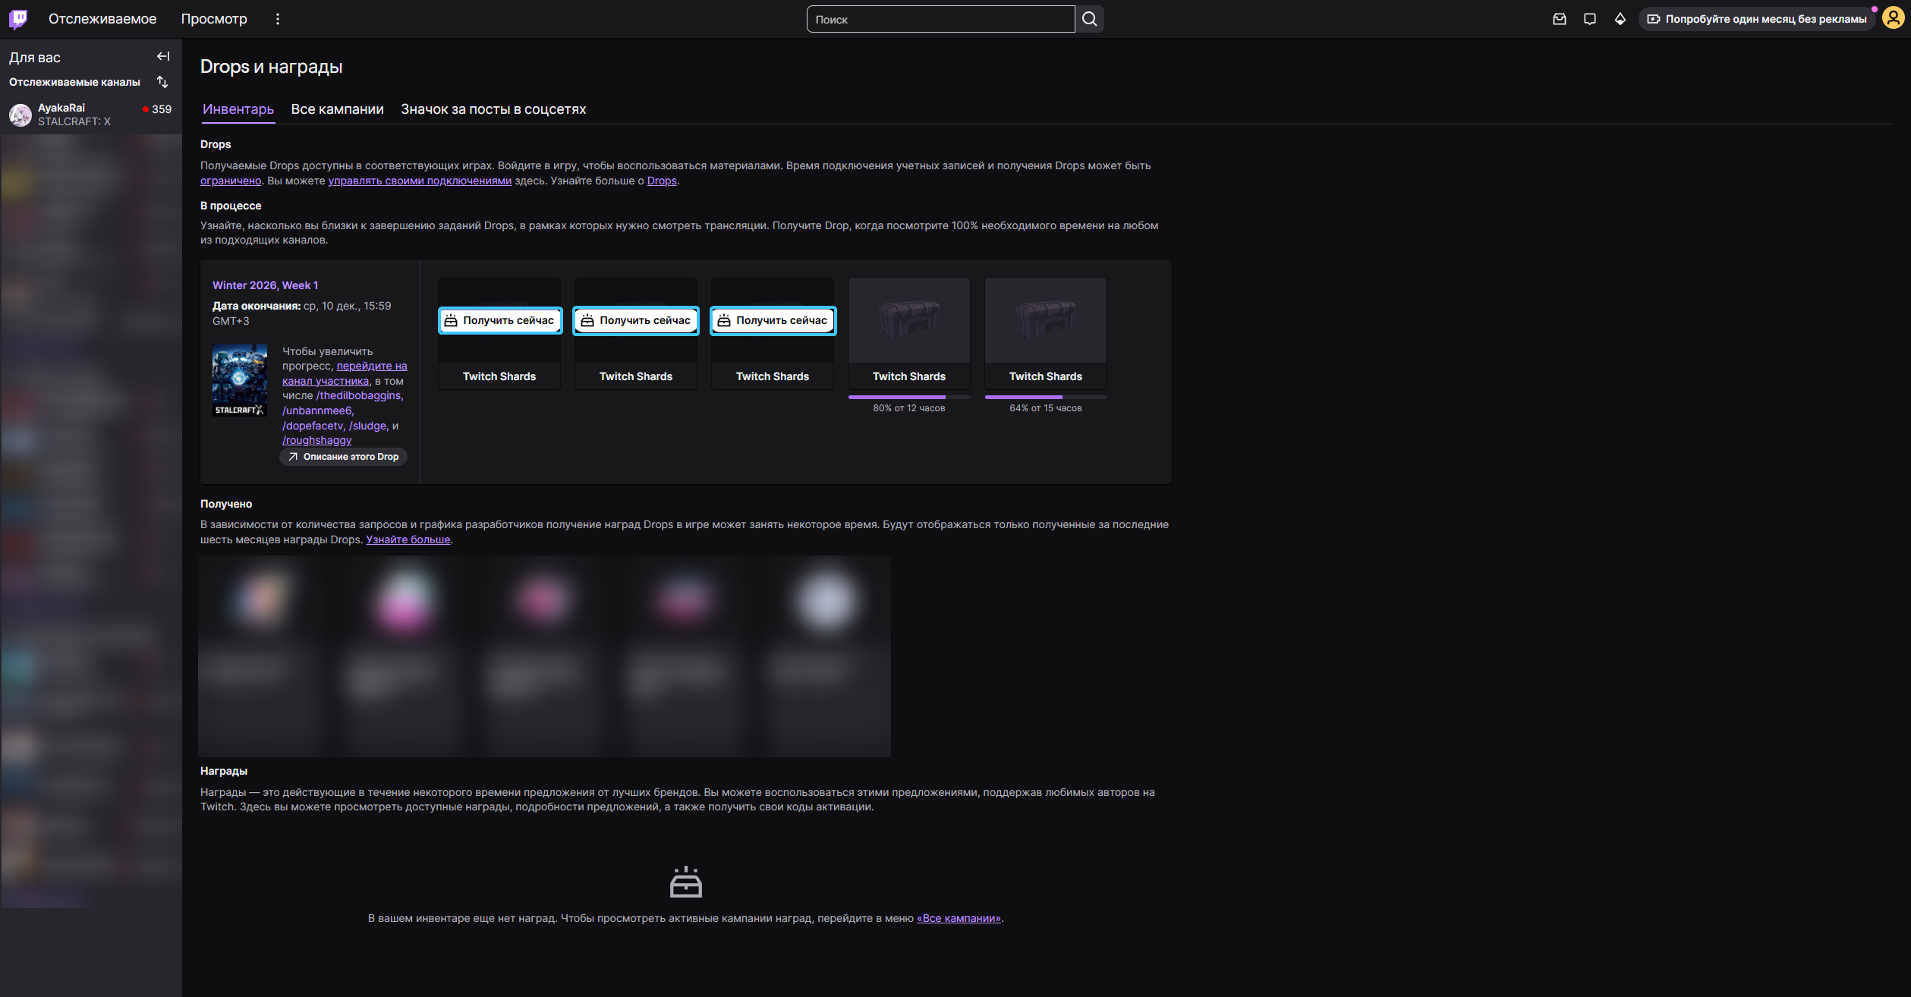Click the Bits diamond icon
Viewport: 1911px width, 997px height.
point(1620,19)
